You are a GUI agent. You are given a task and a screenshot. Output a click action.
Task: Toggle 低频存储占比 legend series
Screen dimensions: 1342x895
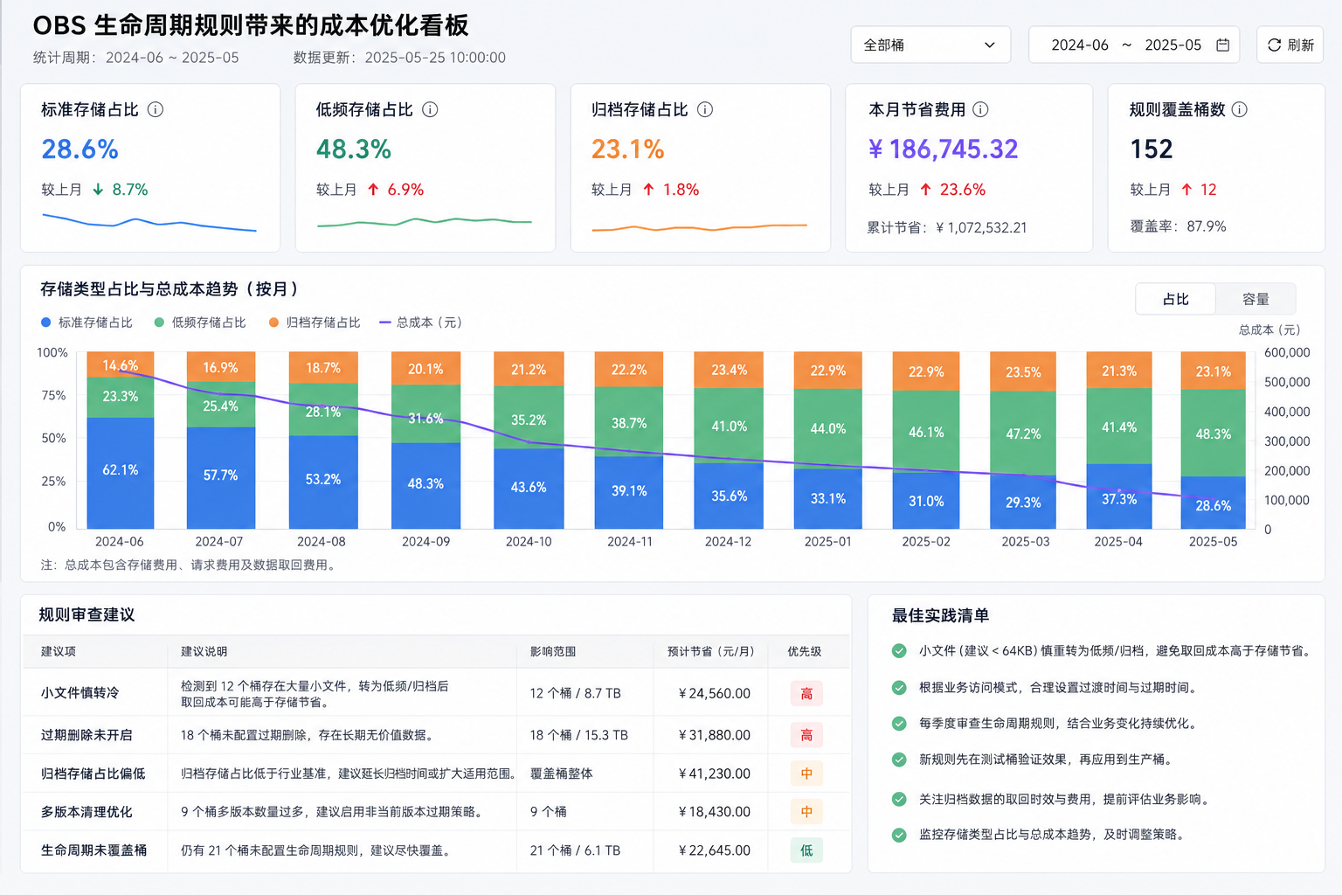click(x=200, y=323)
